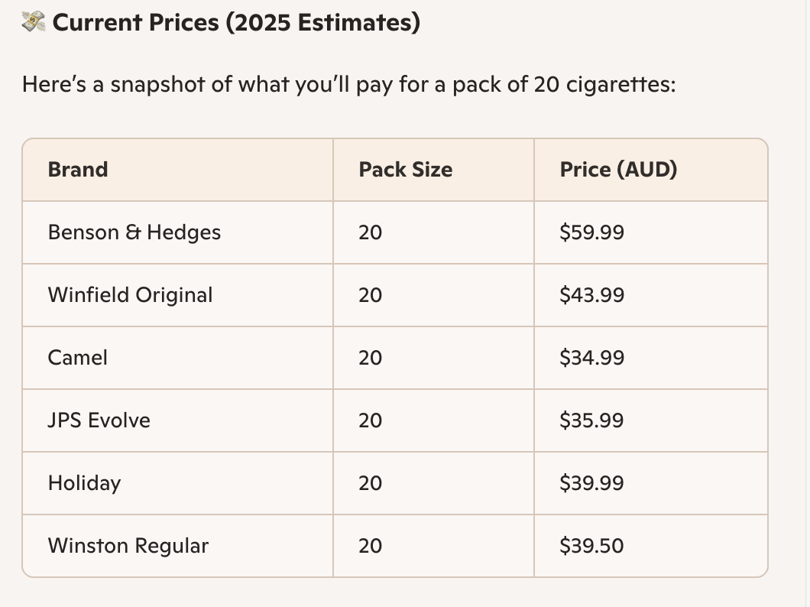This screenshot has width=810, height=607.
Task: Click the Camel brand cell
Action: click(78, 357)
